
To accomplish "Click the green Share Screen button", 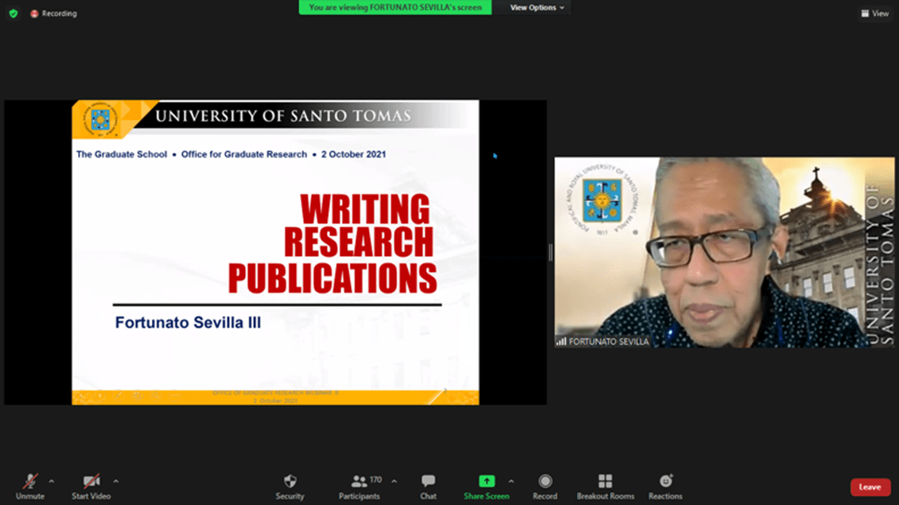I will 486,487.
